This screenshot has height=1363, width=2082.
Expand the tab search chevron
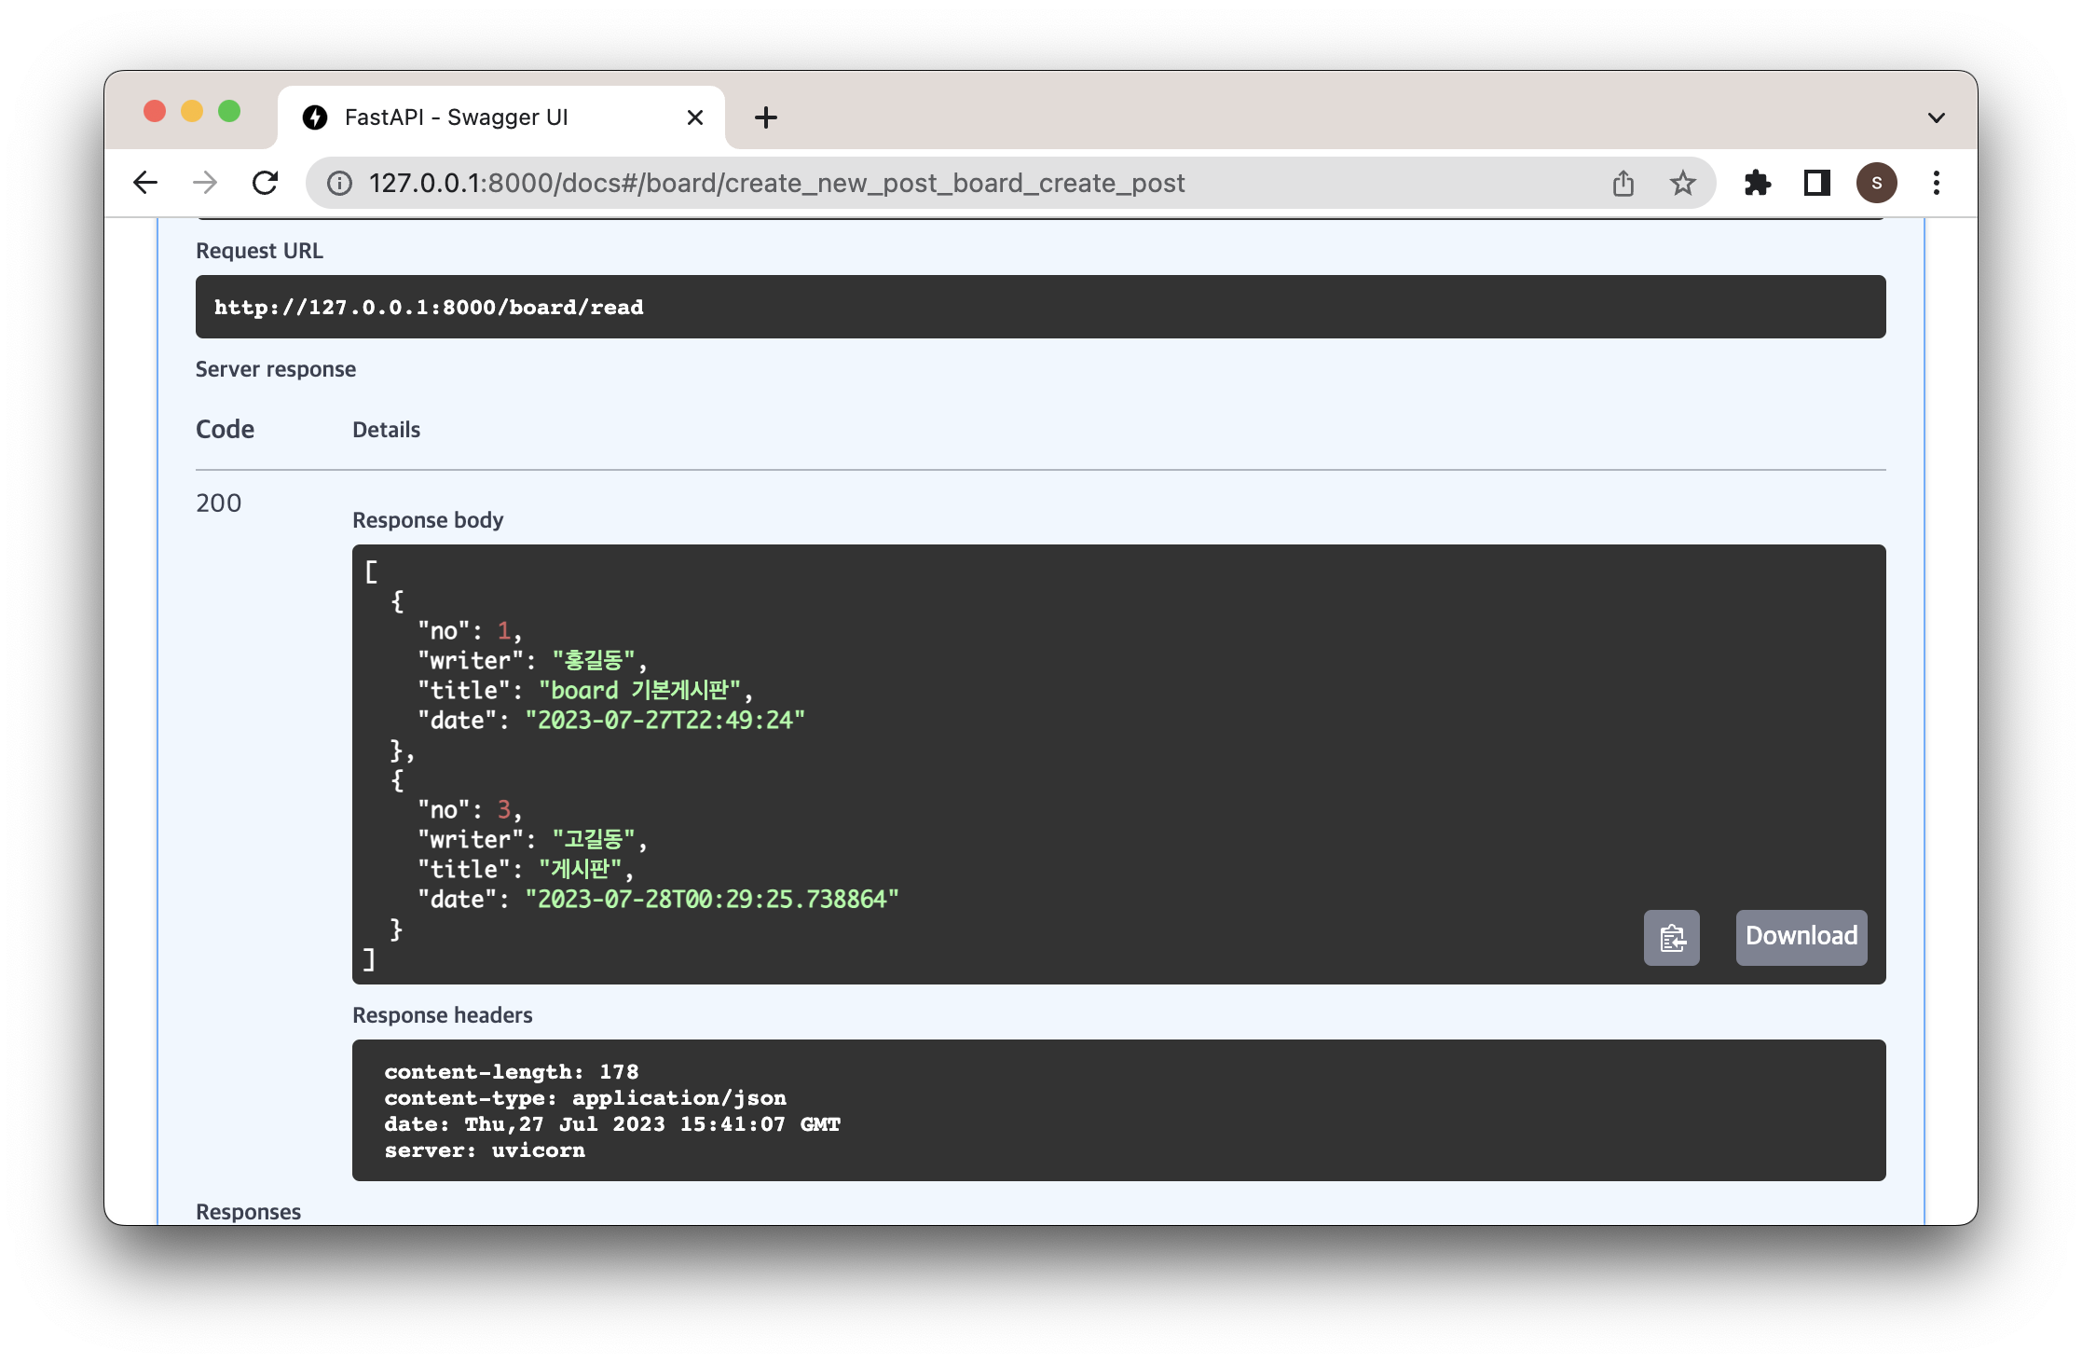point(1936,118)
